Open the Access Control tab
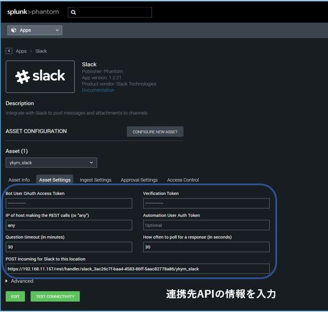This screenshot has width=328, height=312. 183,180
